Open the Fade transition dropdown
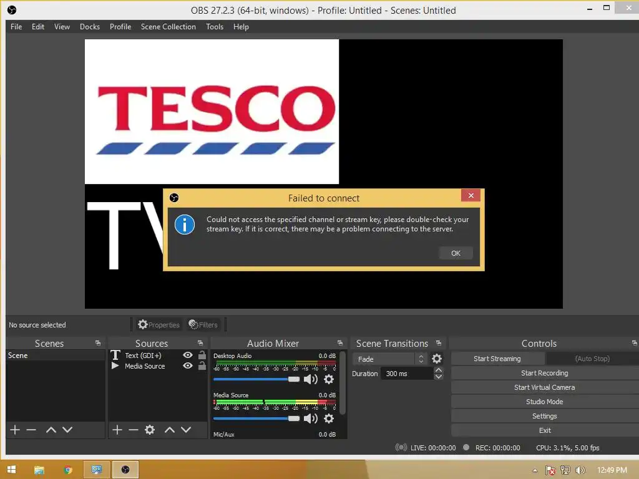Image resolution: width=639 pixels, height=479 pixels. point(389,359)
